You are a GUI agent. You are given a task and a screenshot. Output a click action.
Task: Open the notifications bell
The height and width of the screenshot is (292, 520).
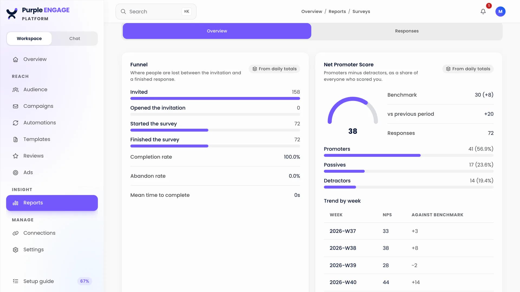click(x=483, y=12)
